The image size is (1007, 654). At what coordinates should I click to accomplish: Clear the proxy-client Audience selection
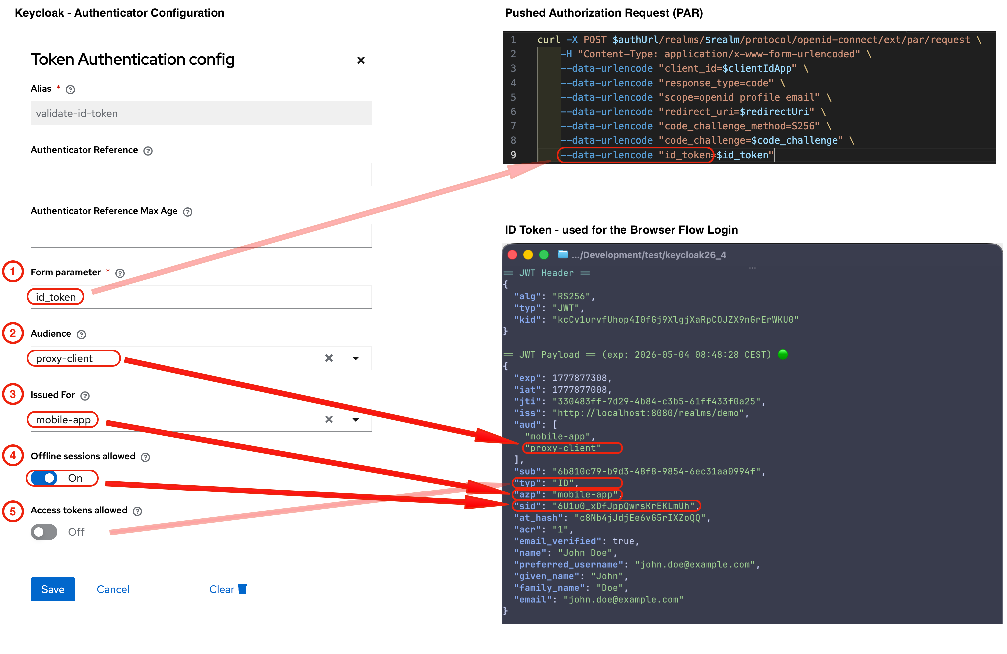[329, 358]
